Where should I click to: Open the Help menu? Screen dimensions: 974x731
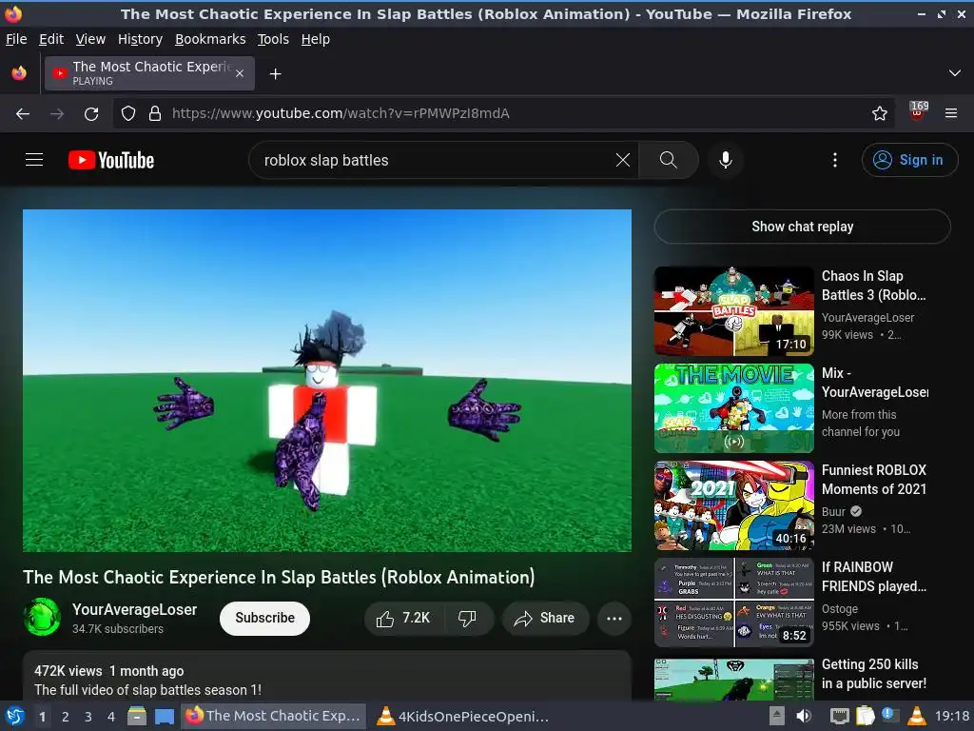[316, 39]
